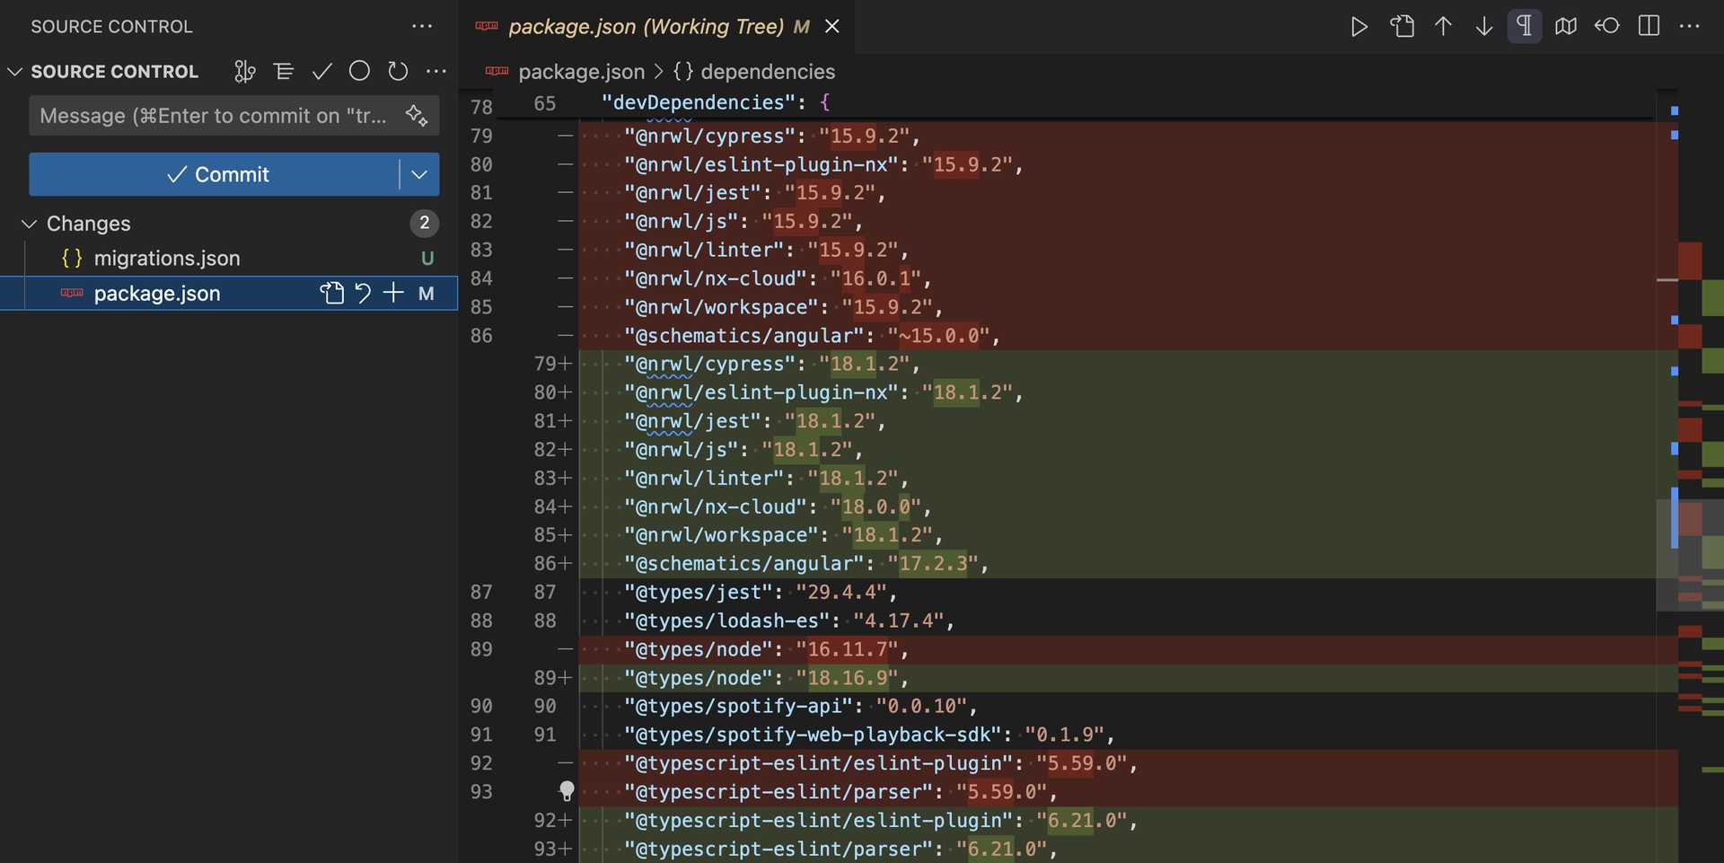Toggle whitespace rendering in the diff view
Viewport: 1724px width, 863px height.
click(x=1524, y=26)
